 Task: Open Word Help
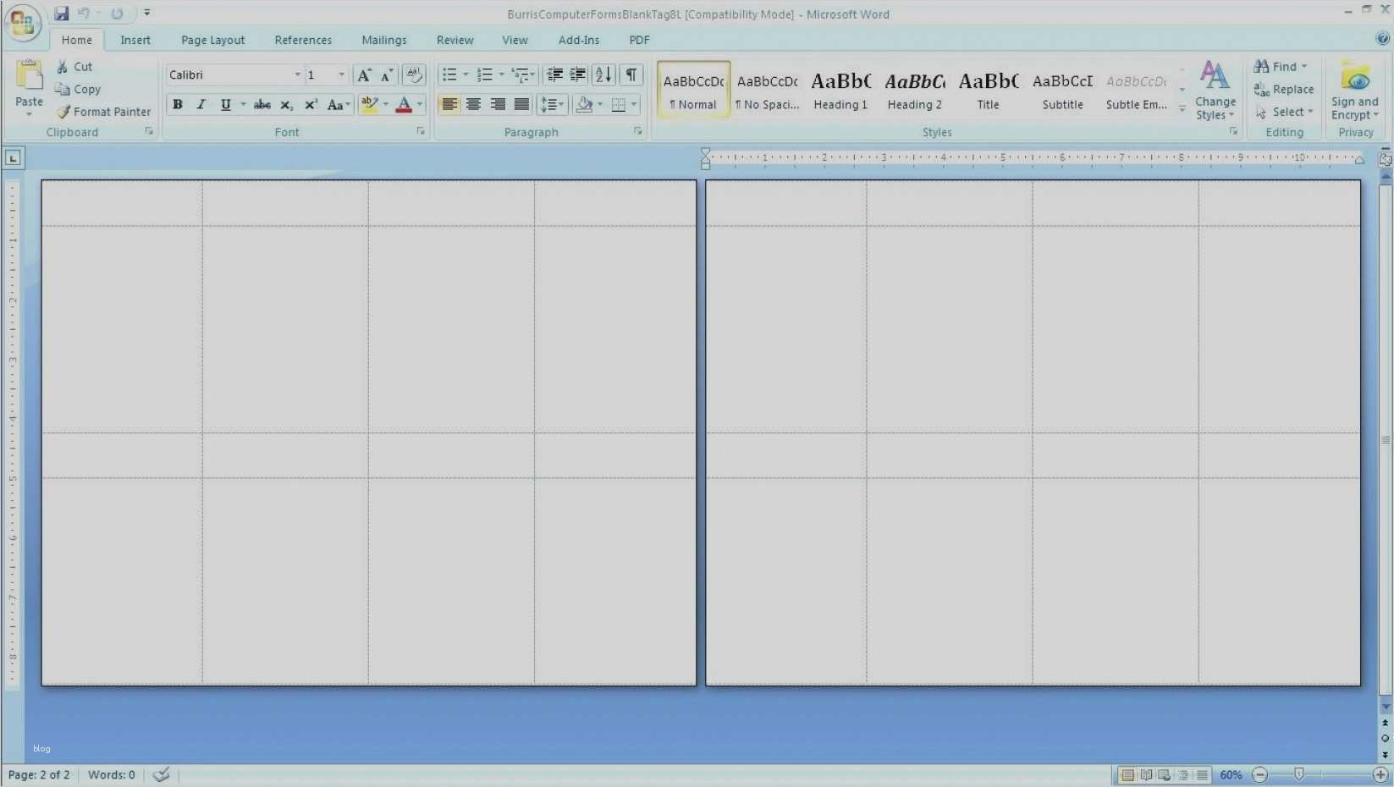point(1382,38)
